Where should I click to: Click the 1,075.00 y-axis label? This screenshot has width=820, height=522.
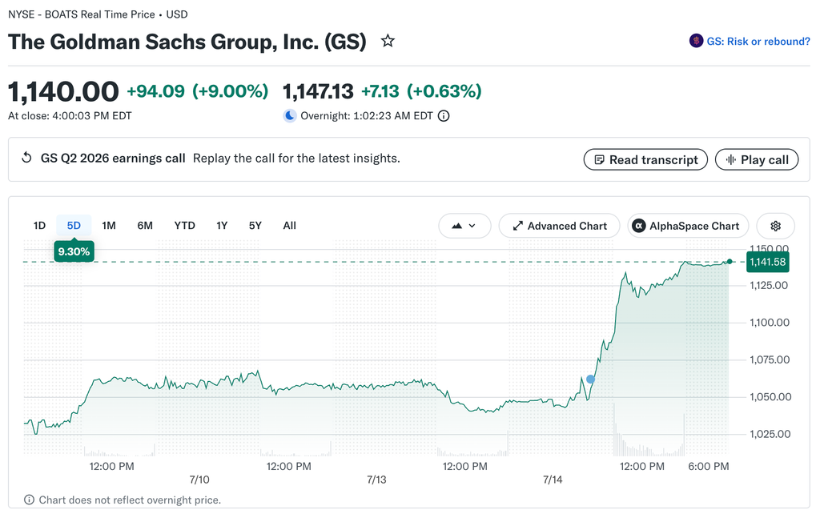pos(770,359)
